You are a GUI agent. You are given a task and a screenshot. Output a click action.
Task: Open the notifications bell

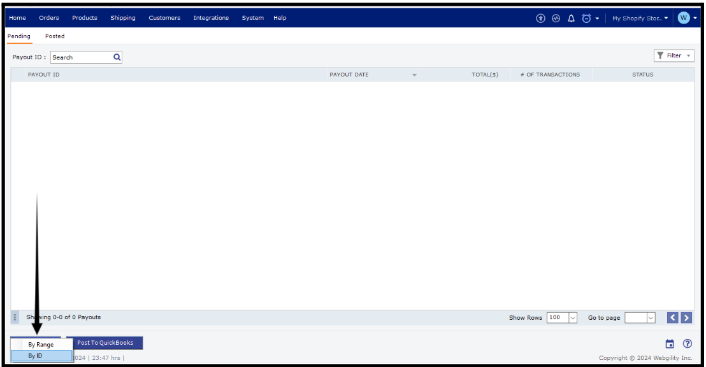coord(571,18)
